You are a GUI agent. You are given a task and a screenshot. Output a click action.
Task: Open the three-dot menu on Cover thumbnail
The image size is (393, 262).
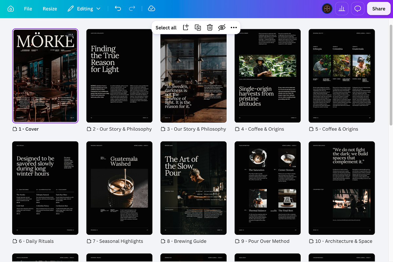pos(71,34)
